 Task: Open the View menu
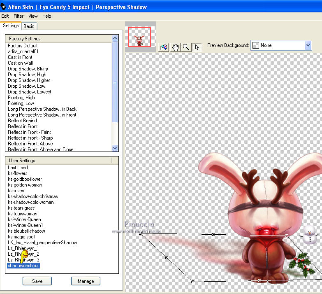pos(33,16)
